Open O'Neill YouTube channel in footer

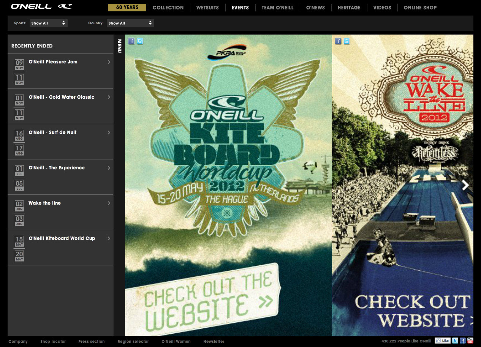[x=470, y=341]
